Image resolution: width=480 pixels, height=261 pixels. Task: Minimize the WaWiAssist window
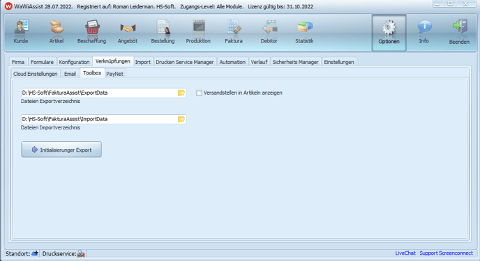437,3
